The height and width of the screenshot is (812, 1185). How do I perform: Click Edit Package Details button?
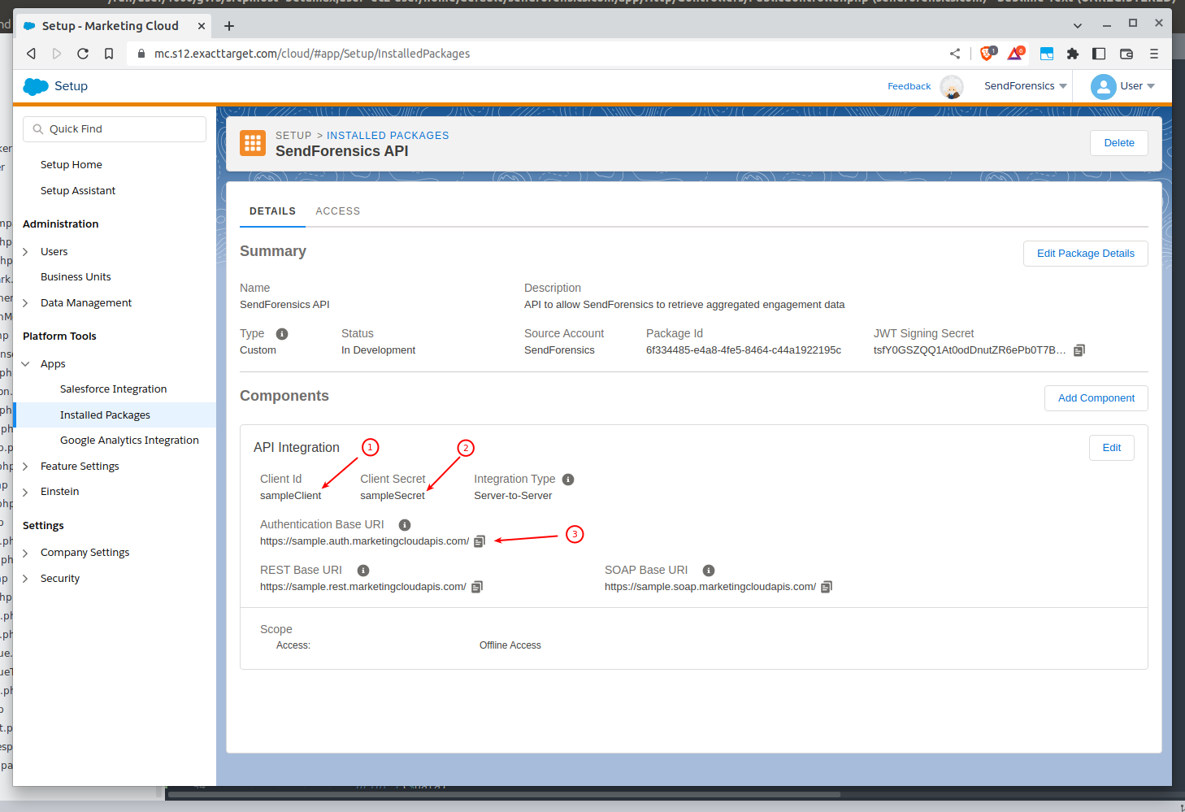click(x=1086, y=254)
